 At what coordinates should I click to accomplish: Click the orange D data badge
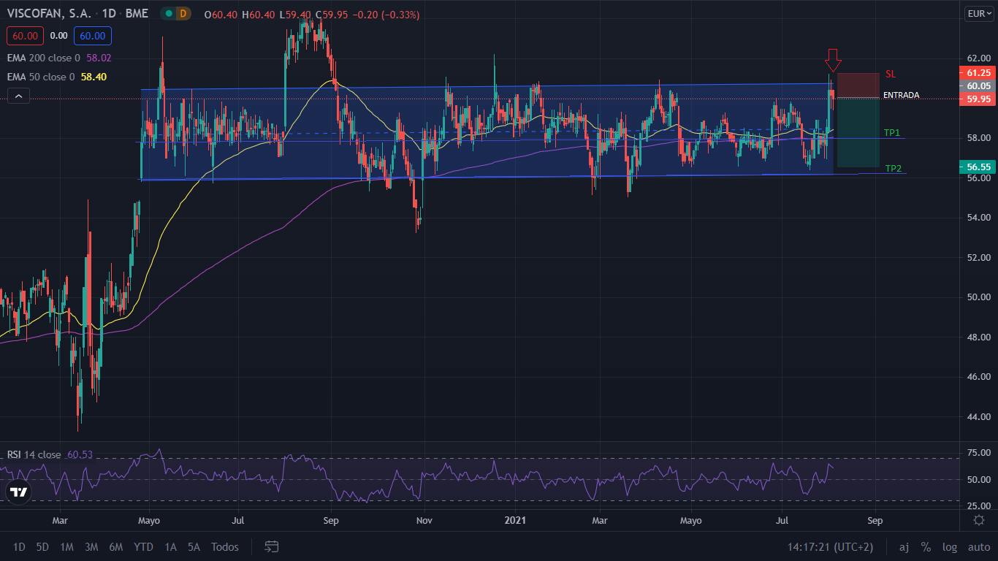pos(183,14)
